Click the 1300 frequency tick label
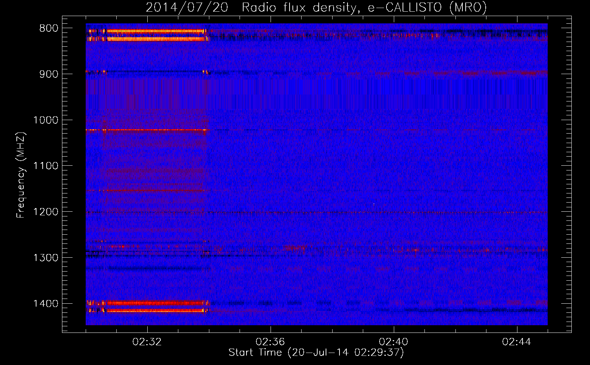This screenshot has height=365, width=590. coord(46,258)
